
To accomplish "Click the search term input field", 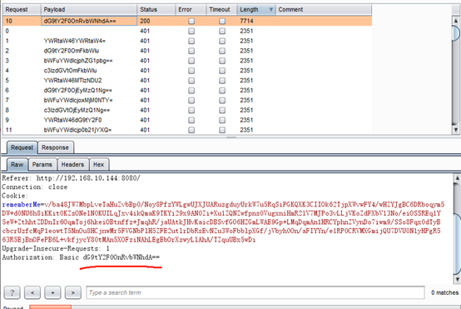I will [255, 292].
